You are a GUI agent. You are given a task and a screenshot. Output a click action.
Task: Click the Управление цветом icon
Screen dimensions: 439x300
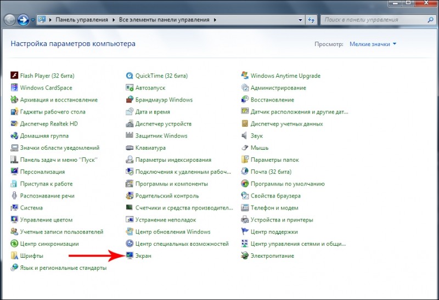coord(14,220)
